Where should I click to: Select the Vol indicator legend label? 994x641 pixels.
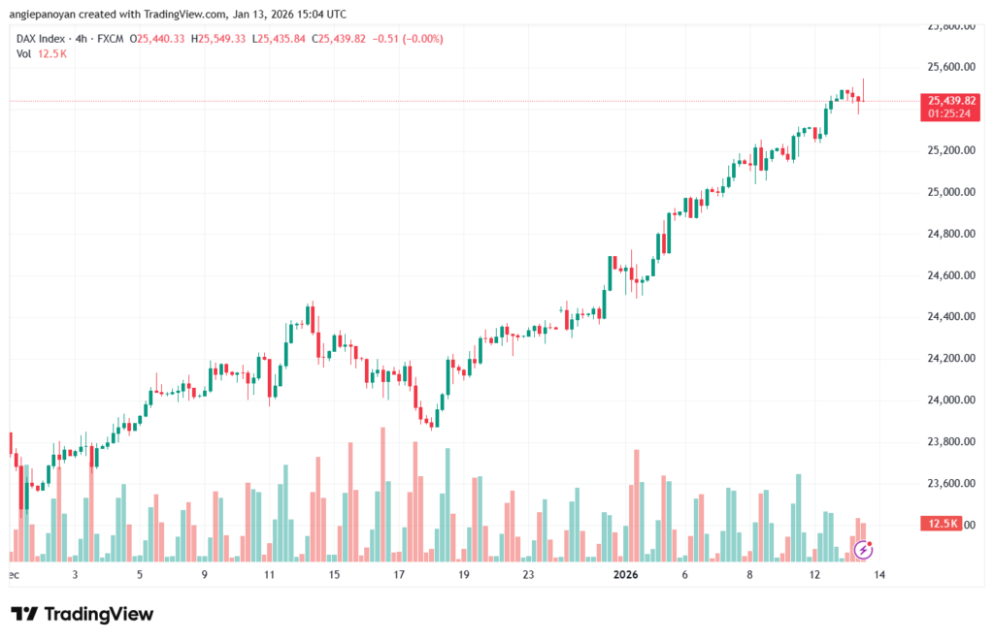click(24, 54)
